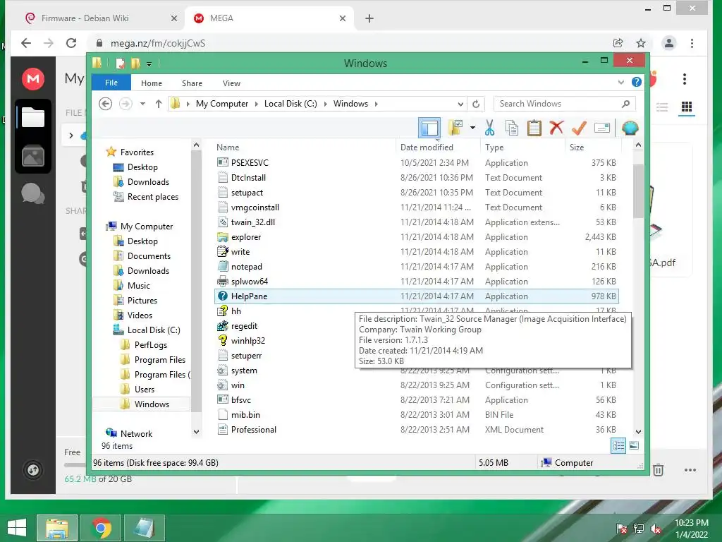Open the Share ribbon tab
The width and height of the screenshot is (722, 542).
[x=192, y=83]
